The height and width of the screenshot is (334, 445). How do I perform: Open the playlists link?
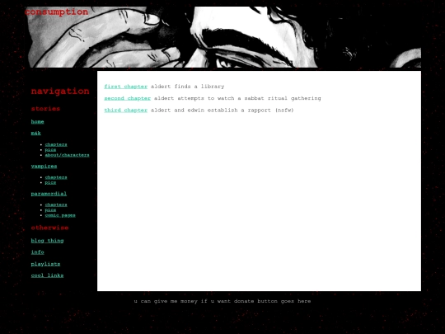[45, 264]
